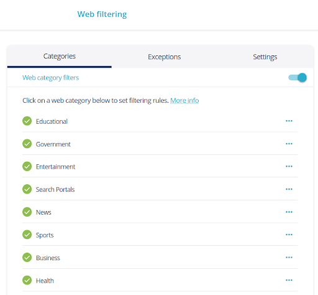318x295 pixels.
Task: Open the three-dot options menu for Government
Action: [x=289, y=144]
